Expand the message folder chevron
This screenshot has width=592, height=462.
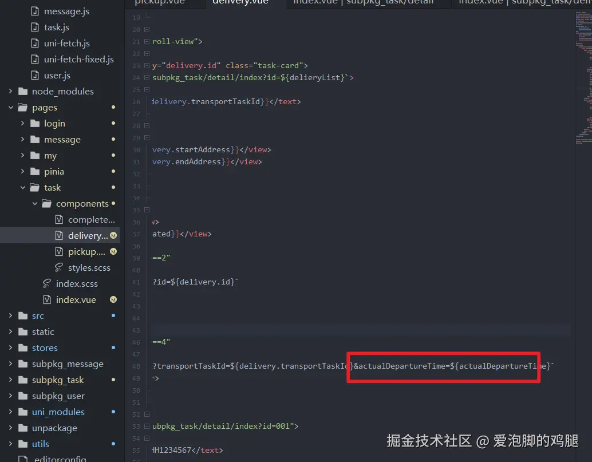point(23,139)
